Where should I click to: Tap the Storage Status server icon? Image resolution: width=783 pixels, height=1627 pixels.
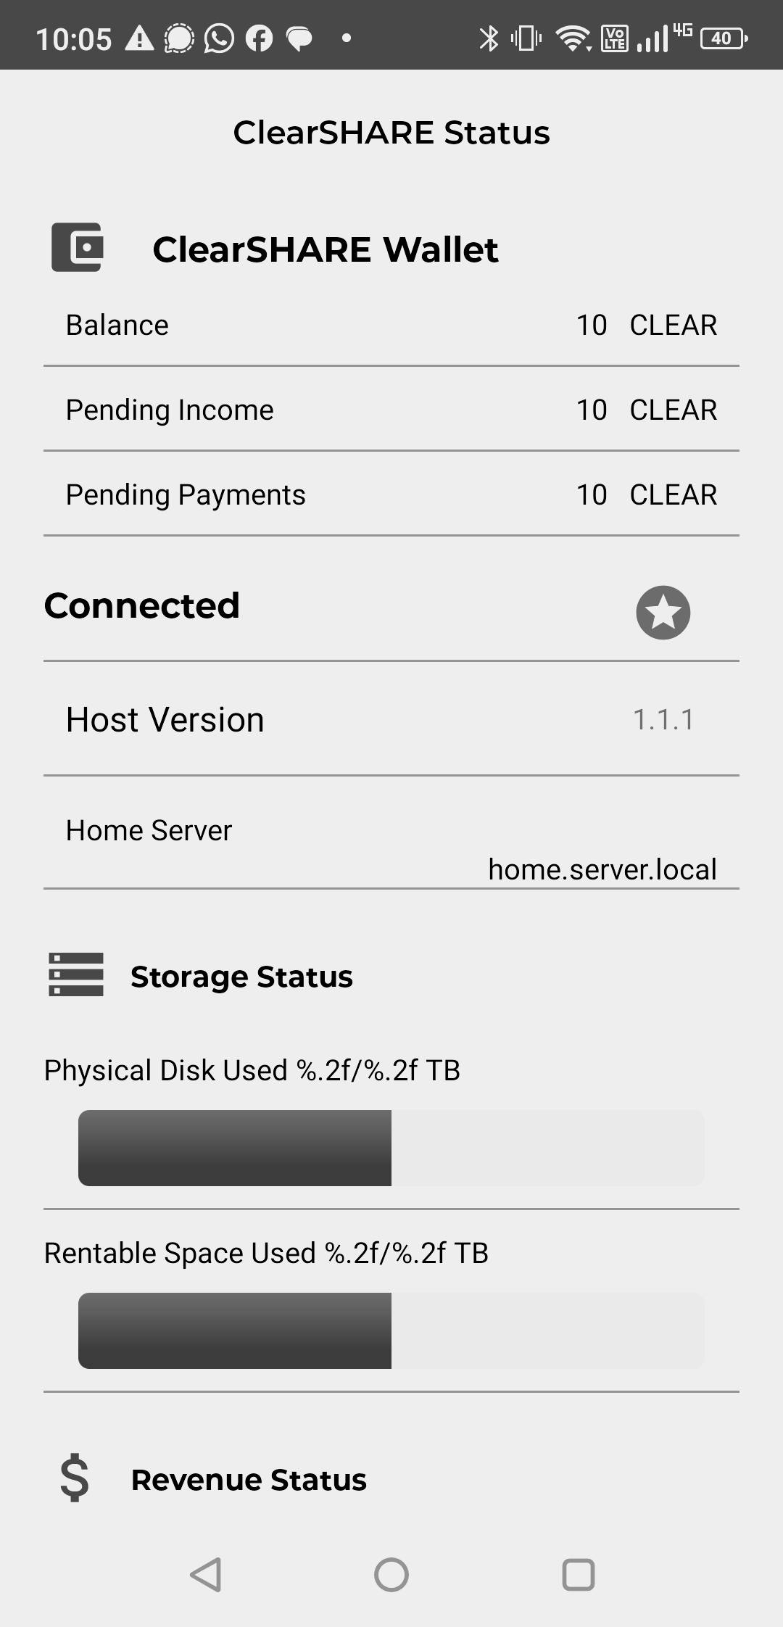[x=76, y=974]
